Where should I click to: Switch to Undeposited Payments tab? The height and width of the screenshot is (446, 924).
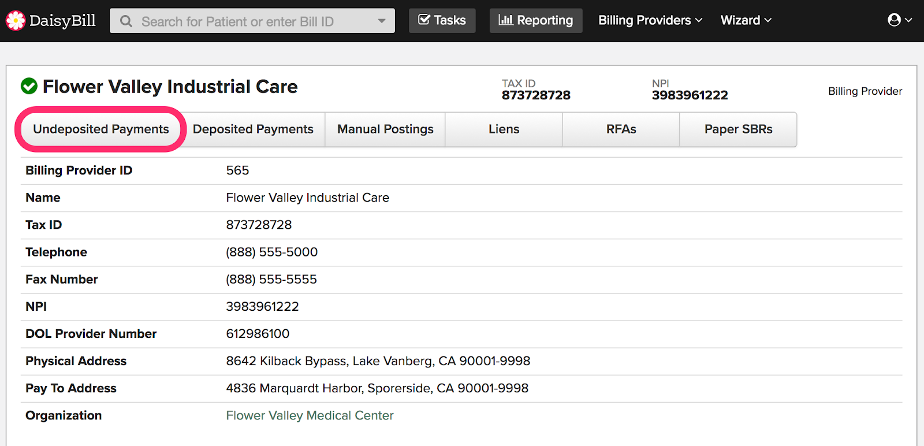click(x=101, y=129)
